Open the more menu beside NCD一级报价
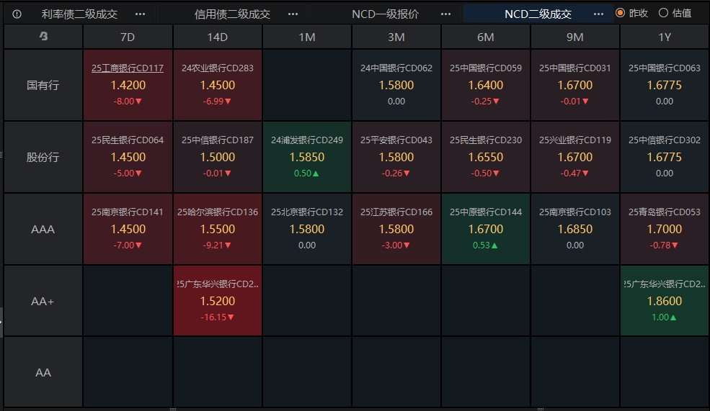Image resolution: width=710 pixels, height=411 pixels. [445, 14]
